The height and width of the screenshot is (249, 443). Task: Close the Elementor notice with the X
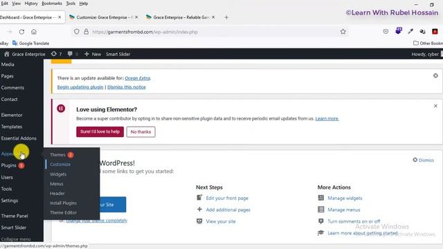(x=435, y=106)
